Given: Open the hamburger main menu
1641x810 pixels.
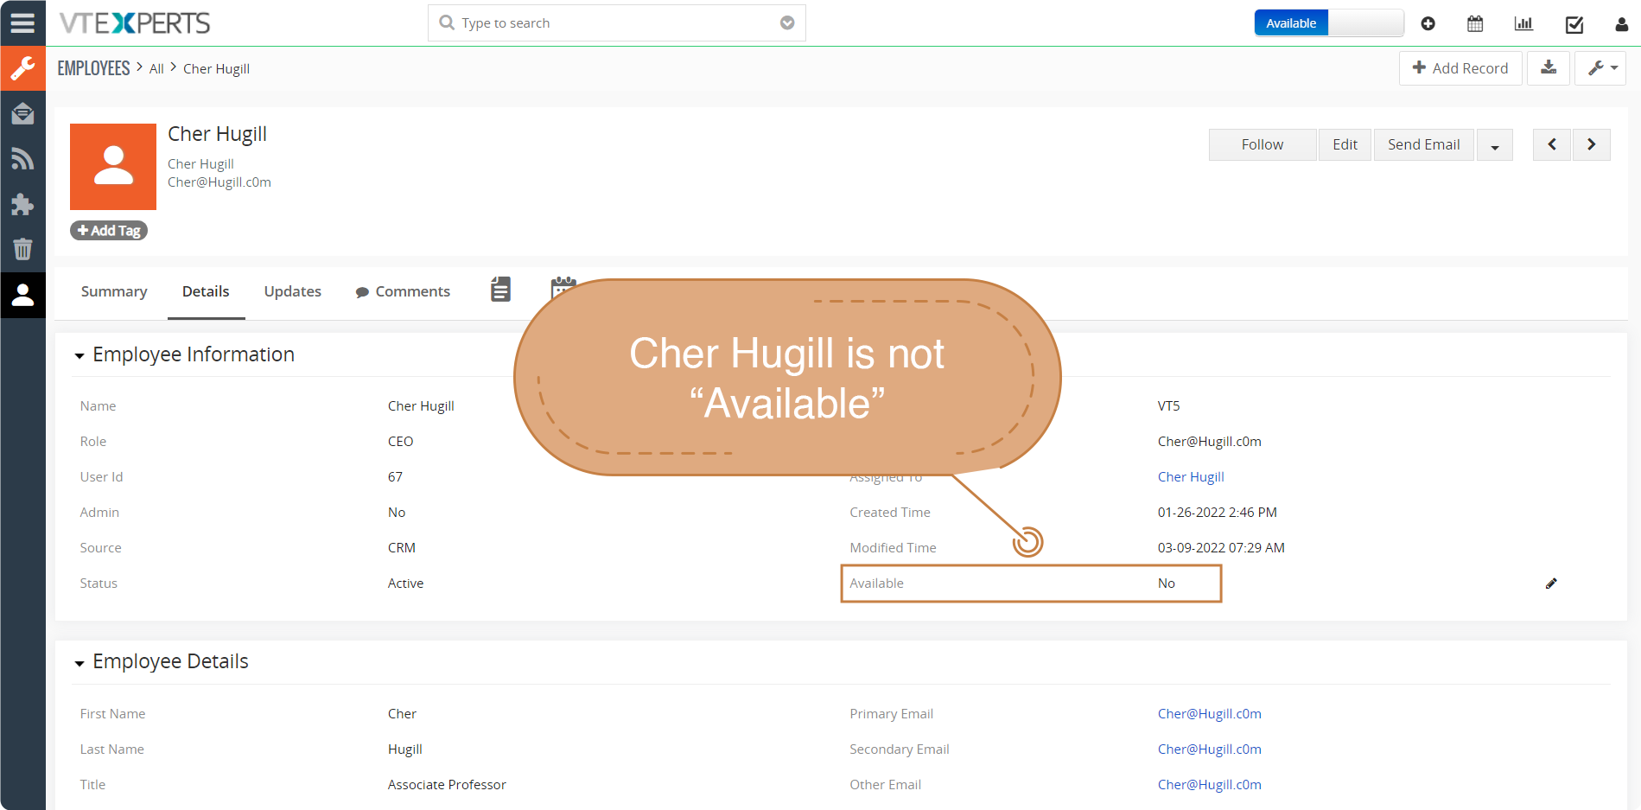Looking at the screenshot, I should (22, 22).
